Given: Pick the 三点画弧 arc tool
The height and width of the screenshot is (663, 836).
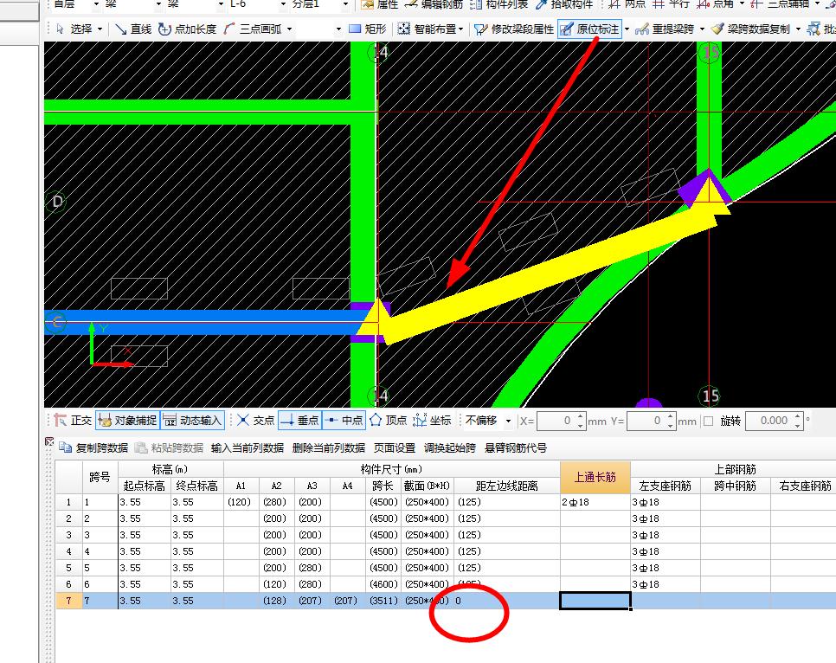Looking at the screenshot, I should tap(254, 29).
